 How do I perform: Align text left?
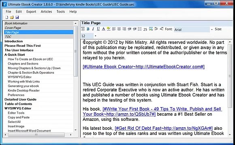pos(114,29)
